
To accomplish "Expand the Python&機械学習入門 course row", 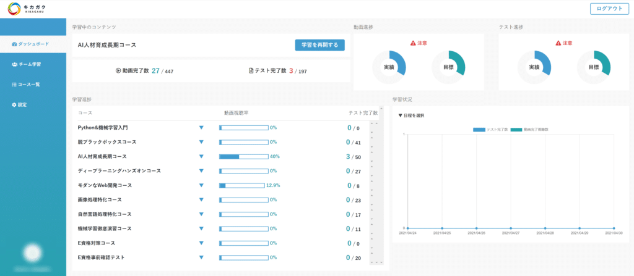I will pyautogui.click(x=201, y=128).
